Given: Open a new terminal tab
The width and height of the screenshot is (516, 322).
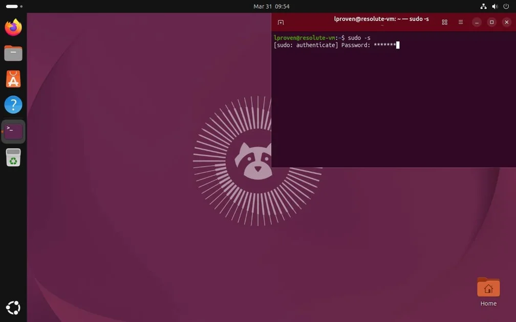Looking at the screenshot, I should (281, 22).
